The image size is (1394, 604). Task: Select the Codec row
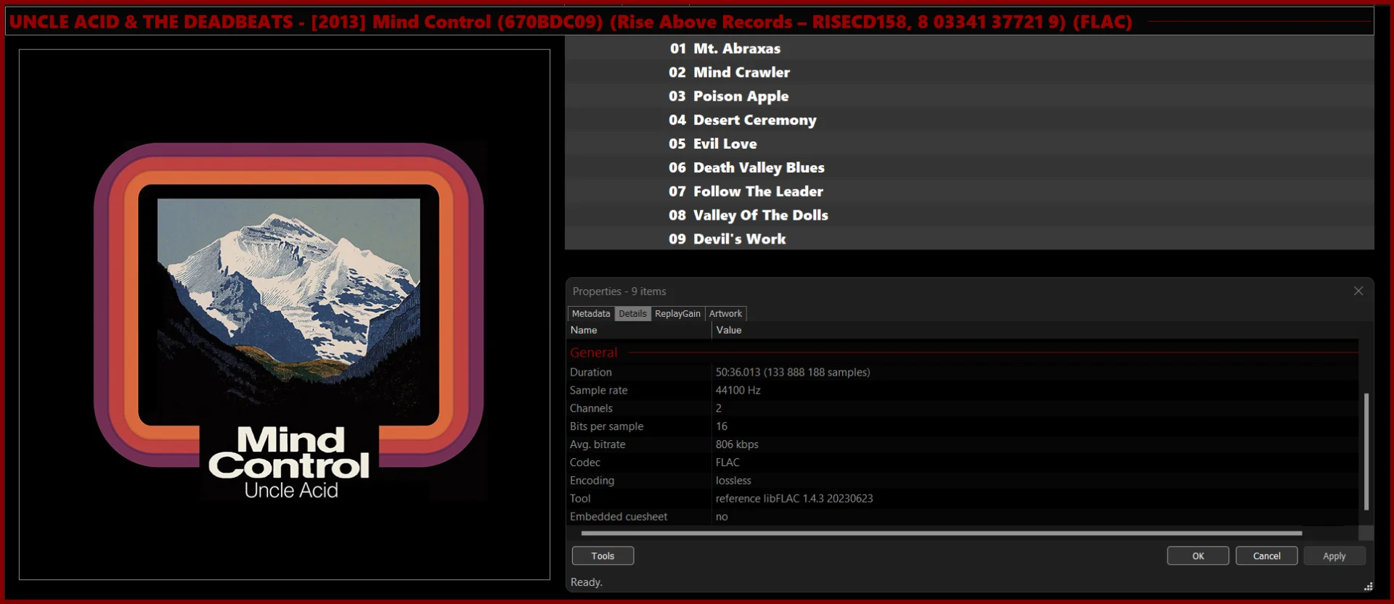pyautogui.click(x=962, y=463)
